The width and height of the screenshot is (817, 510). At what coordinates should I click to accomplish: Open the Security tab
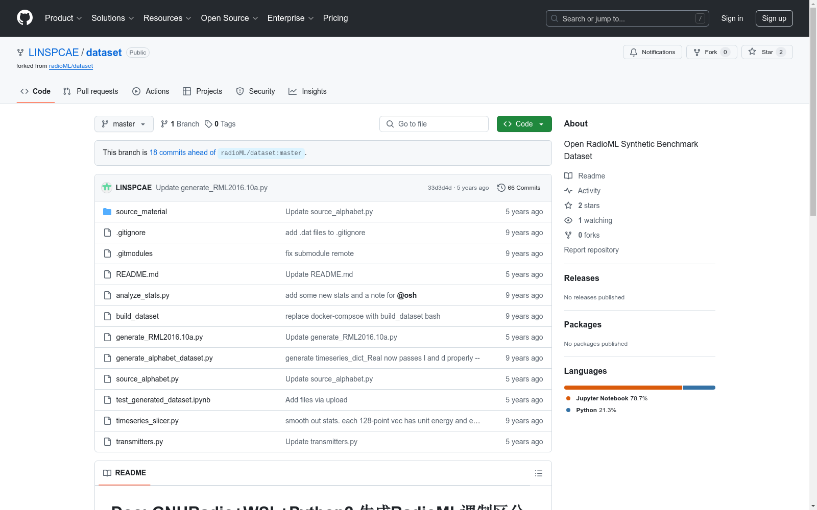(255, 91)
